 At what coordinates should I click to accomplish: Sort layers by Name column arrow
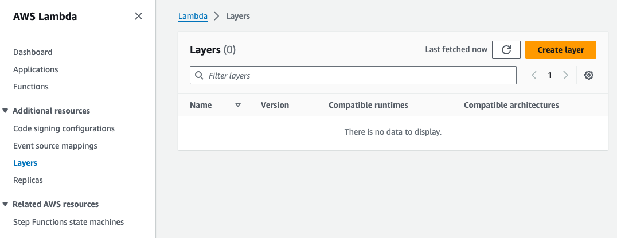[x=238, y=105]
